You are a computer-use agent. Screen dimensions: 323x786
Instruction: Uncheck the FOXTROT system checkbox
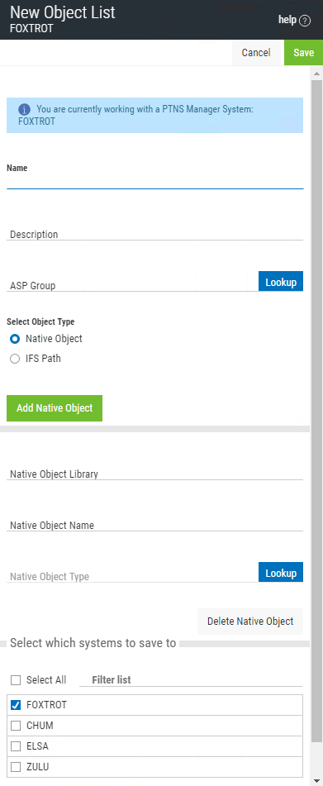coord(16,705)
